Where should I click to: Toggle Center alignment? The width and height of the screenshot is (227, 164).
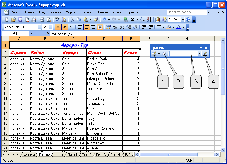[x=87, y=27]
